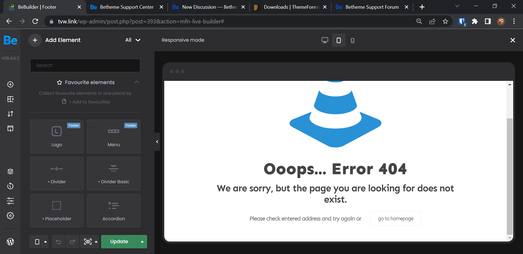Close the Betheme Support Center tab

coord(161,7)
